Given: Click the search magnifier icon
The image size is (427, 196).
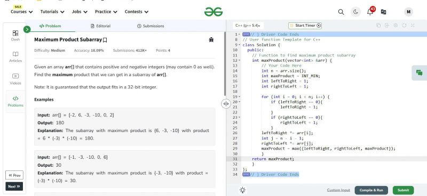Looking at the screenshot, I should pos(341,12).
